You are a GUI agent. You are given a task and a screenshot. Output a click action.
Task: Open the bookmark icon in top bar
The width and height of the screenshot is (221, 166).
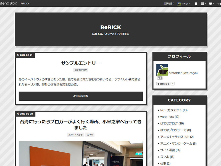196,4
